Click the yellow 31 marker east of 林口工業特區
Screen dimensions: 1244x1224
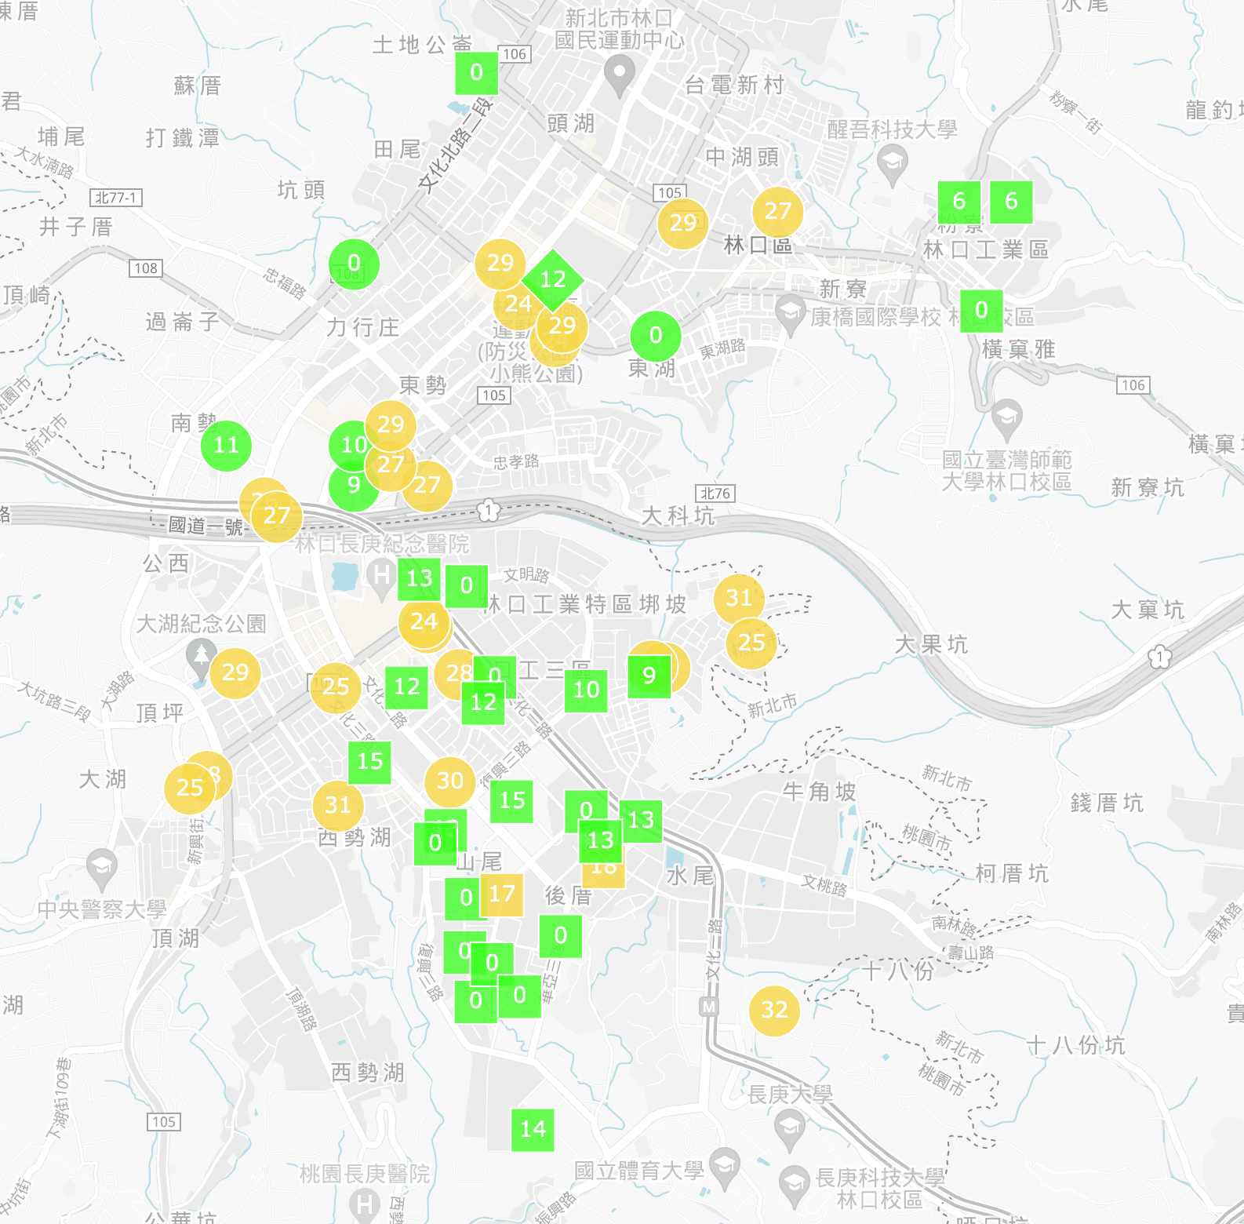pyautogui.click(x=739, y=599)
